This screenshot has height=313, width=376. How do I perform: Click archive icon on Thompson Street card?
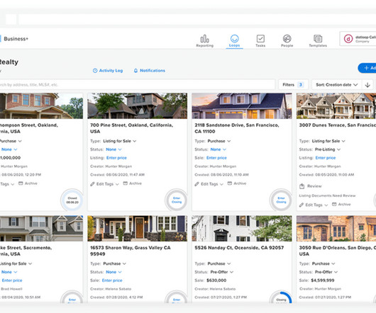click(21, 183)
